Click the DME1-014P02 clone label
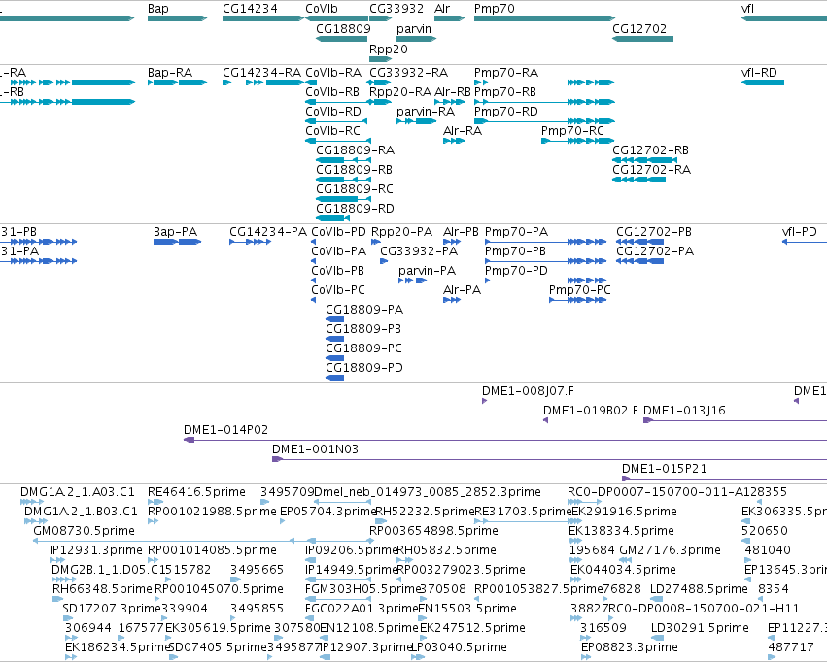827x662 pixels. click(225, 430)
